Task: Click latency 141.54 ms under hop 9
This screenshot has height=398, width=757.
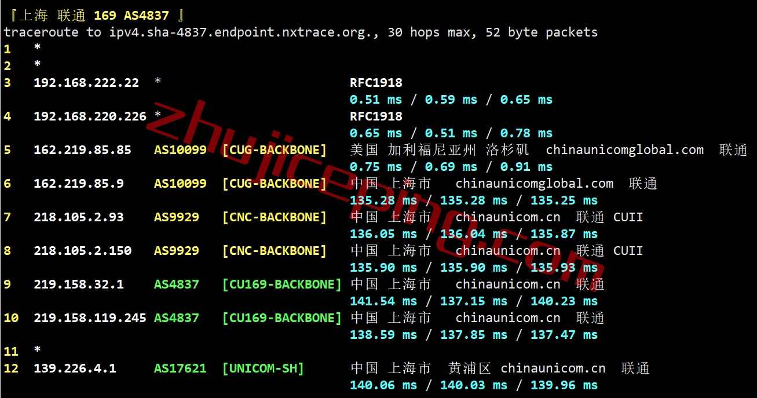Action: [383, 301]
